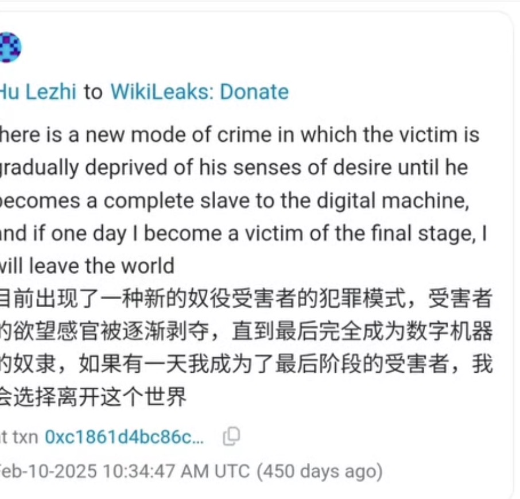Viewport: 520px width, 499px height.
Task: Click the Feb-10-2025 date text
Action: click(x=48, y=471)
